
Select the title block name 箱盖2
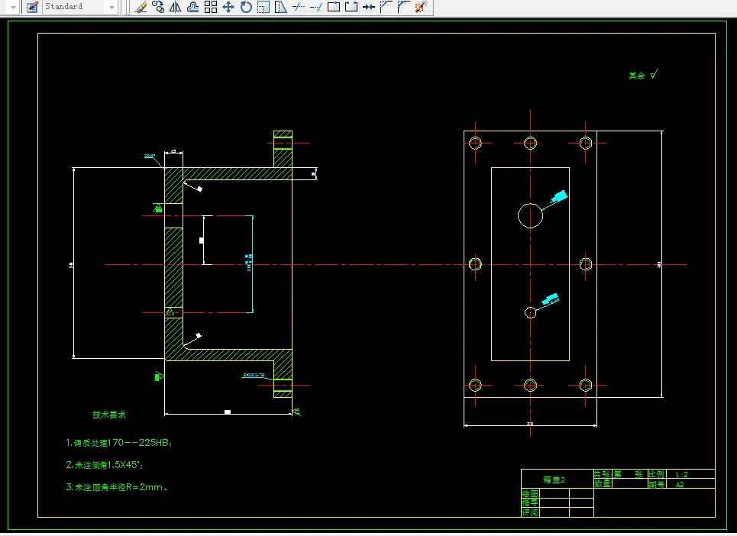554,479
